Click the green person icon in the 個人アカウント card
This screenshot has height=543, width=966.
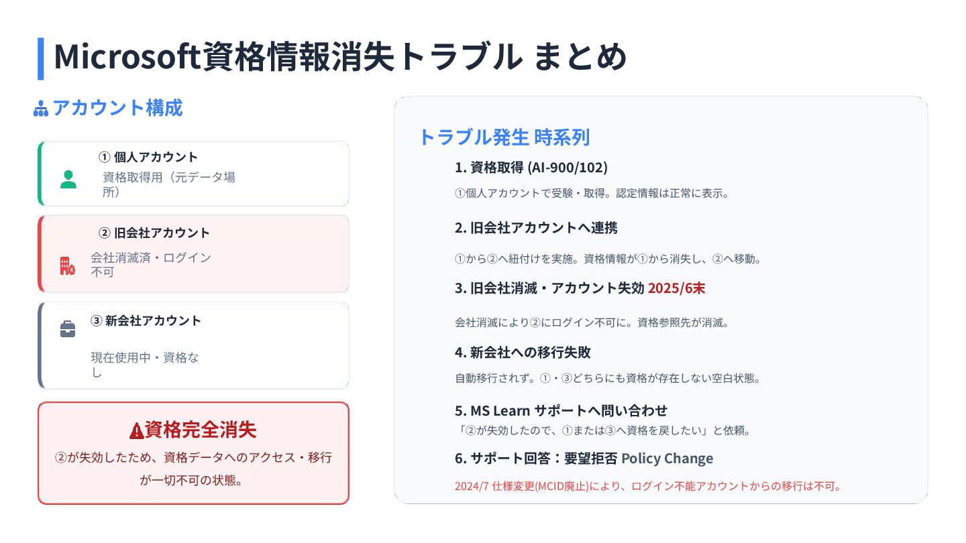[68, 180]
